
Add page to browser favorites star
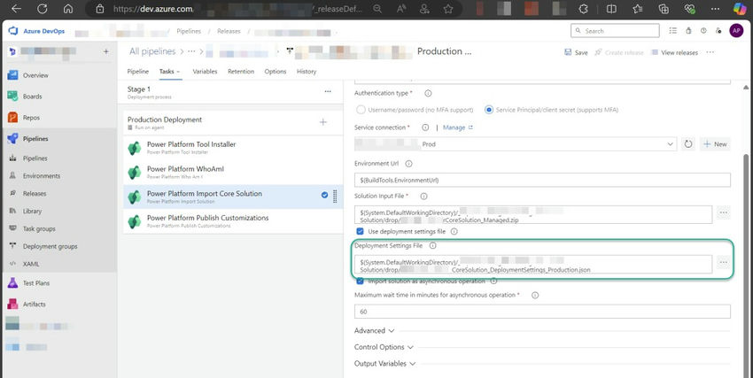tap(448, 9)
